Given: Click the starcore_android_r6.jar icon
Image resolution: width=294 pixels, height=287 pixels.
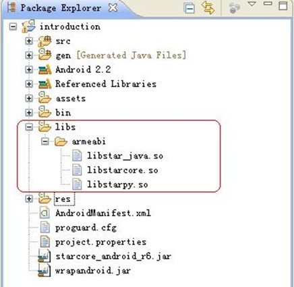Looking at the screenshot, I should tap(44, 256).
